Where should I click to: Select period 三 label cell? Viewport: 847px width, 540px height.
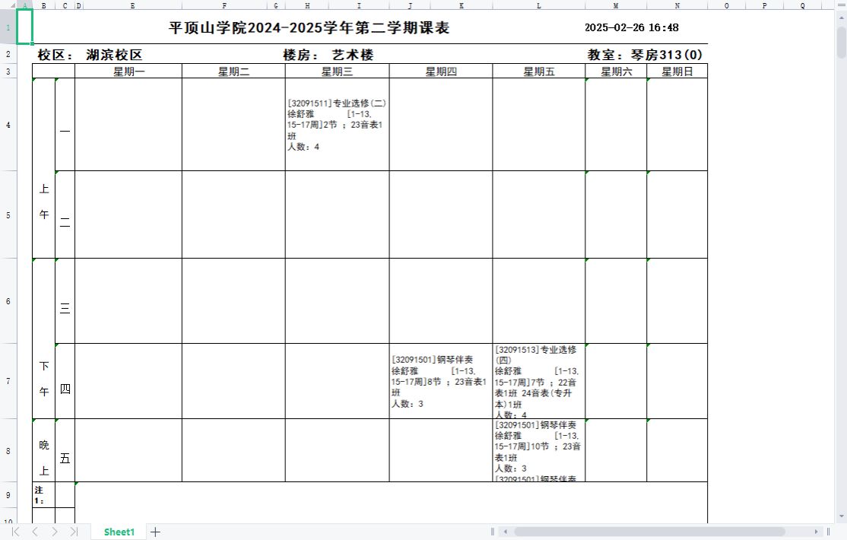point(65,301)
